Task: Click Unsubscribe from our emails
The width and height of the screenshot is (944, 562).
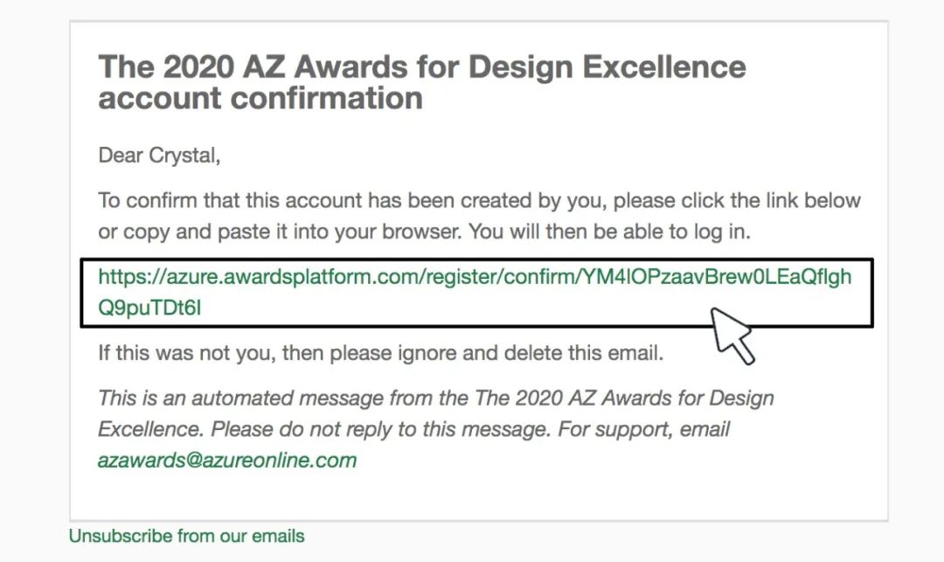Action: 187,536
